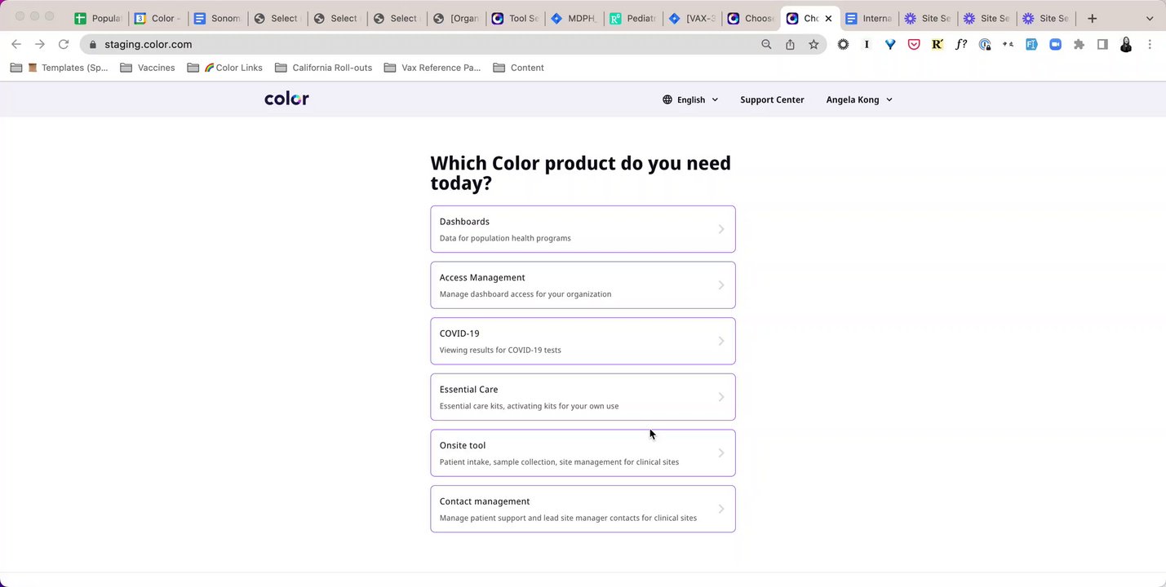Click the zoom magnifier in address bar
The image size is (1166, 587).
click(x=766, y=45)
